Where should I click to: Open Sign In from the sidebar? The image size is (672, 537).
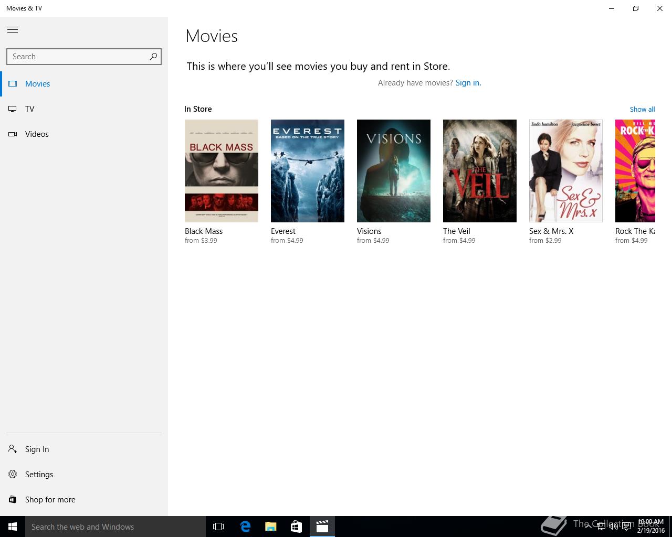click(x=84, y=449)
